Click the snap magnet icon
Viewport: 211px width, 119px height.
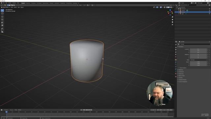(x=88, y=5)
